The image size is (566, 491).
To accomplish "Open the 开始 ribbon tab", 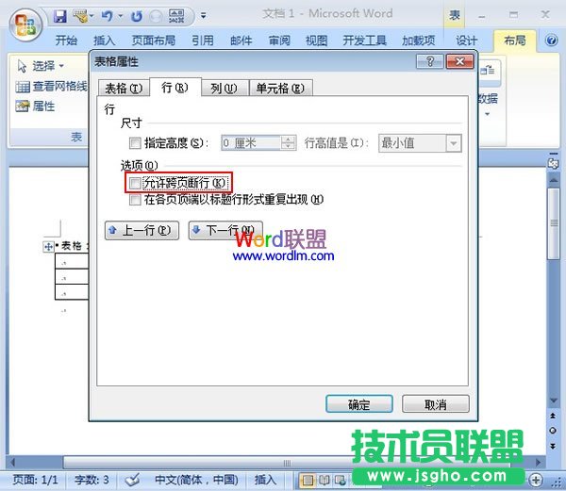I will (66, 40).
